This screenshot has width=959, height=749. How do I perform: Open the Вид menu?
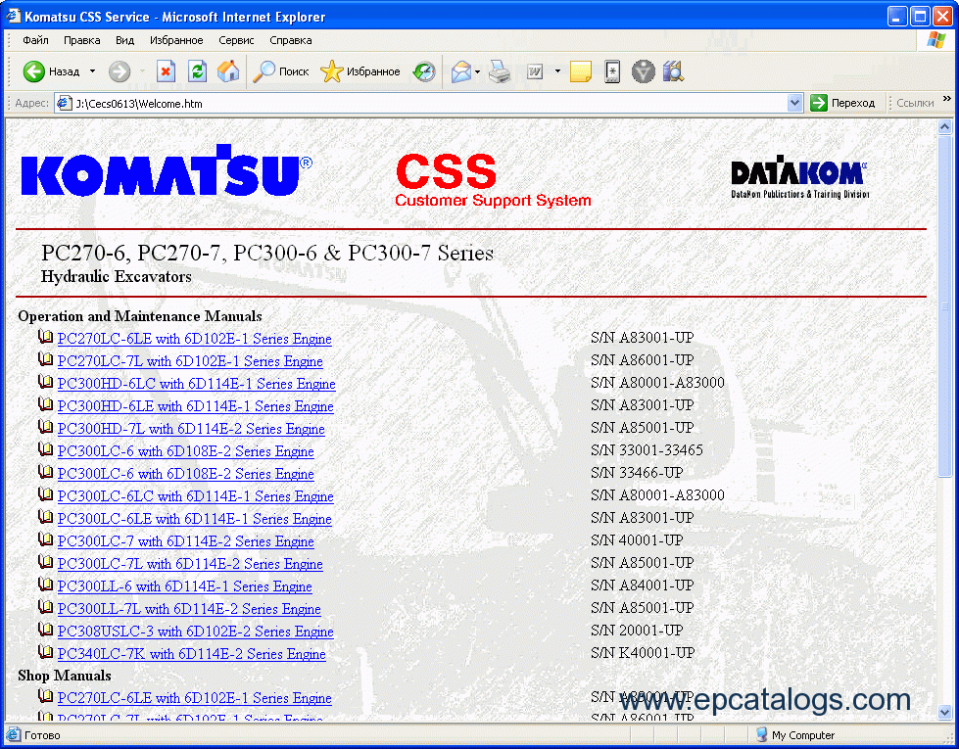tap(124, 40)
